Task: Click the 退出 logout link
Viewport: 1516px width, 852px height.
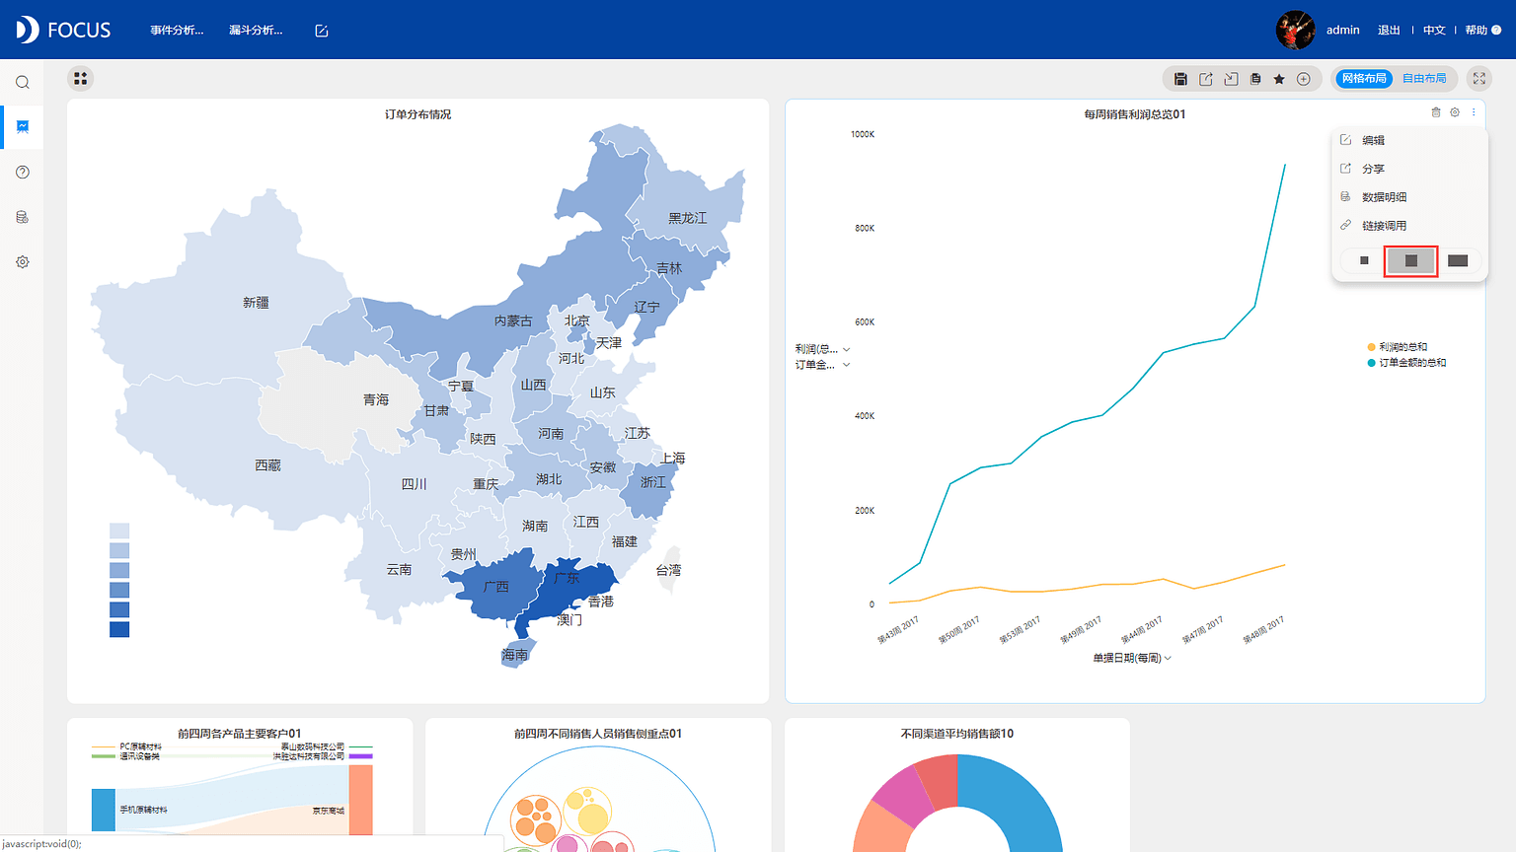Action: point(1389,31)
